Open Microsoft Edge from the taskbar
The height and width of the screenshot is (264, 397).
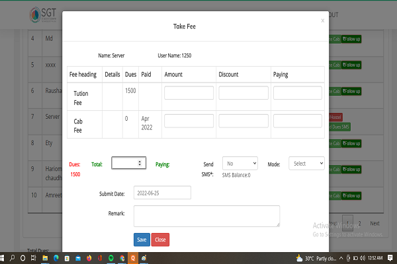point(56,257)
